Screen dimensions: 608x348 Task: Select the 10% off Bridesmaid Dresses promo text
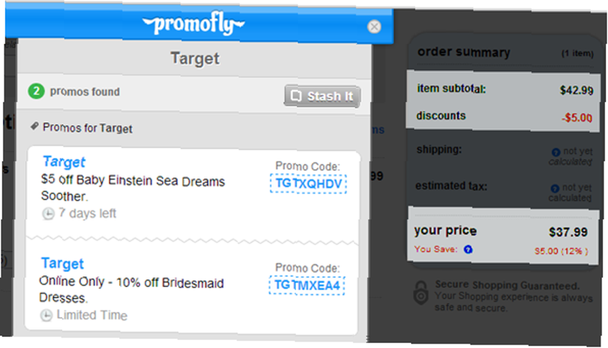[131, 290]
